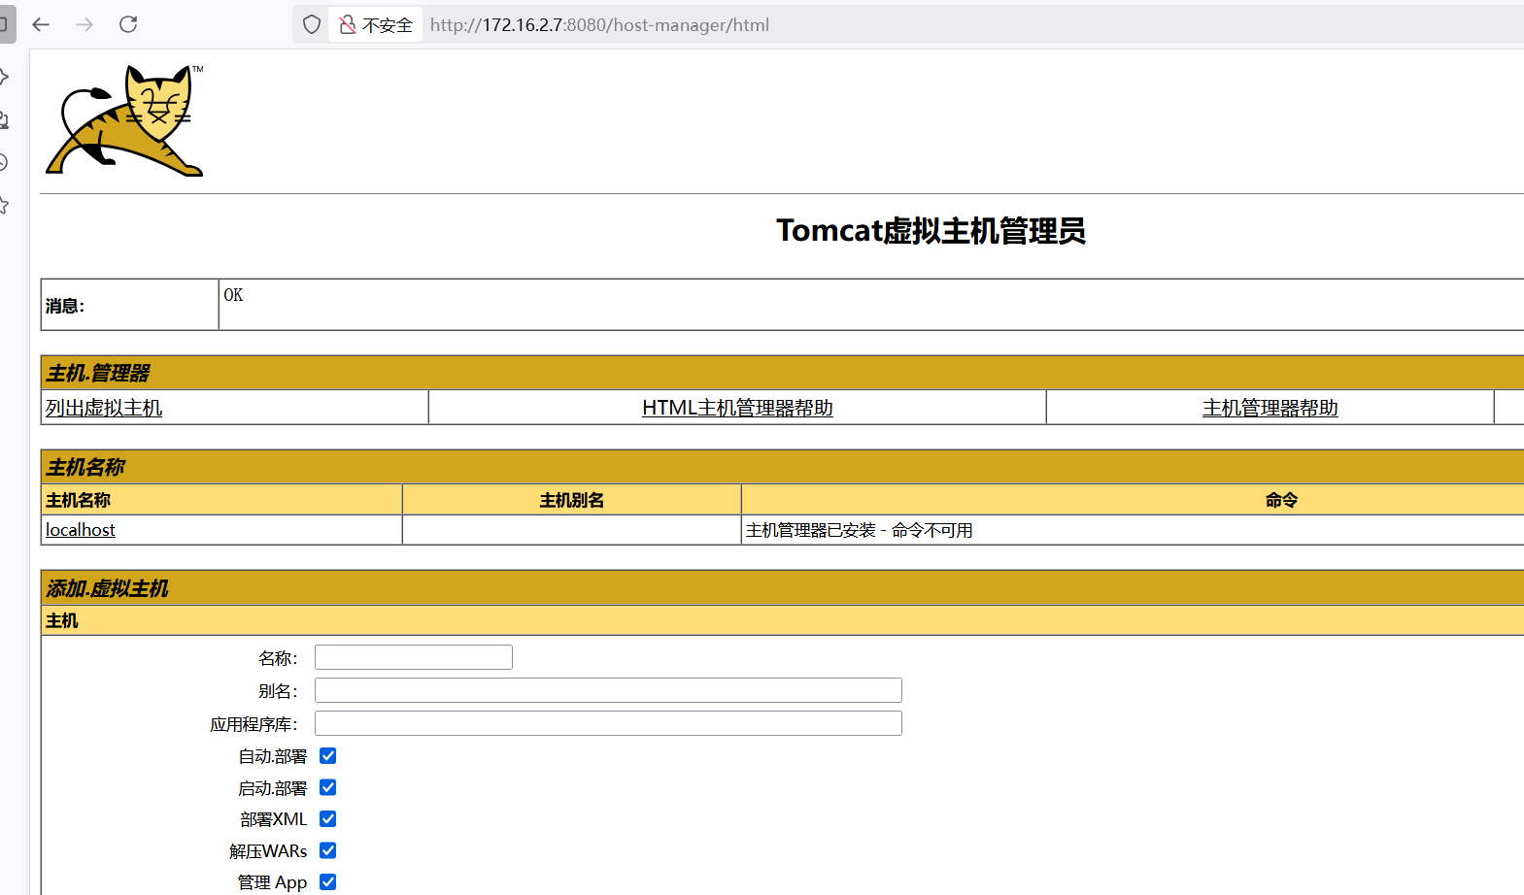Screen dimensions: 1524x895
Task: Go back to the previous page
Action: [x=41, y=24]
